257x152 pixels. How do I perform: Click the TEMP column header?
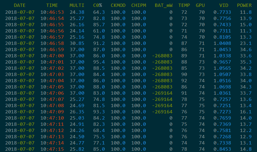(184, 5)
